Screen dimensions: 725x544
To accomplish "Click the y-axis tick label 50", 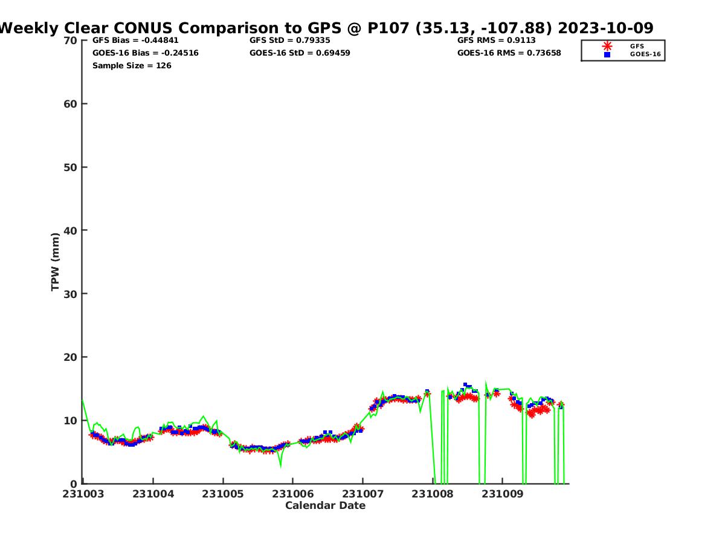I will coord(71,167).
